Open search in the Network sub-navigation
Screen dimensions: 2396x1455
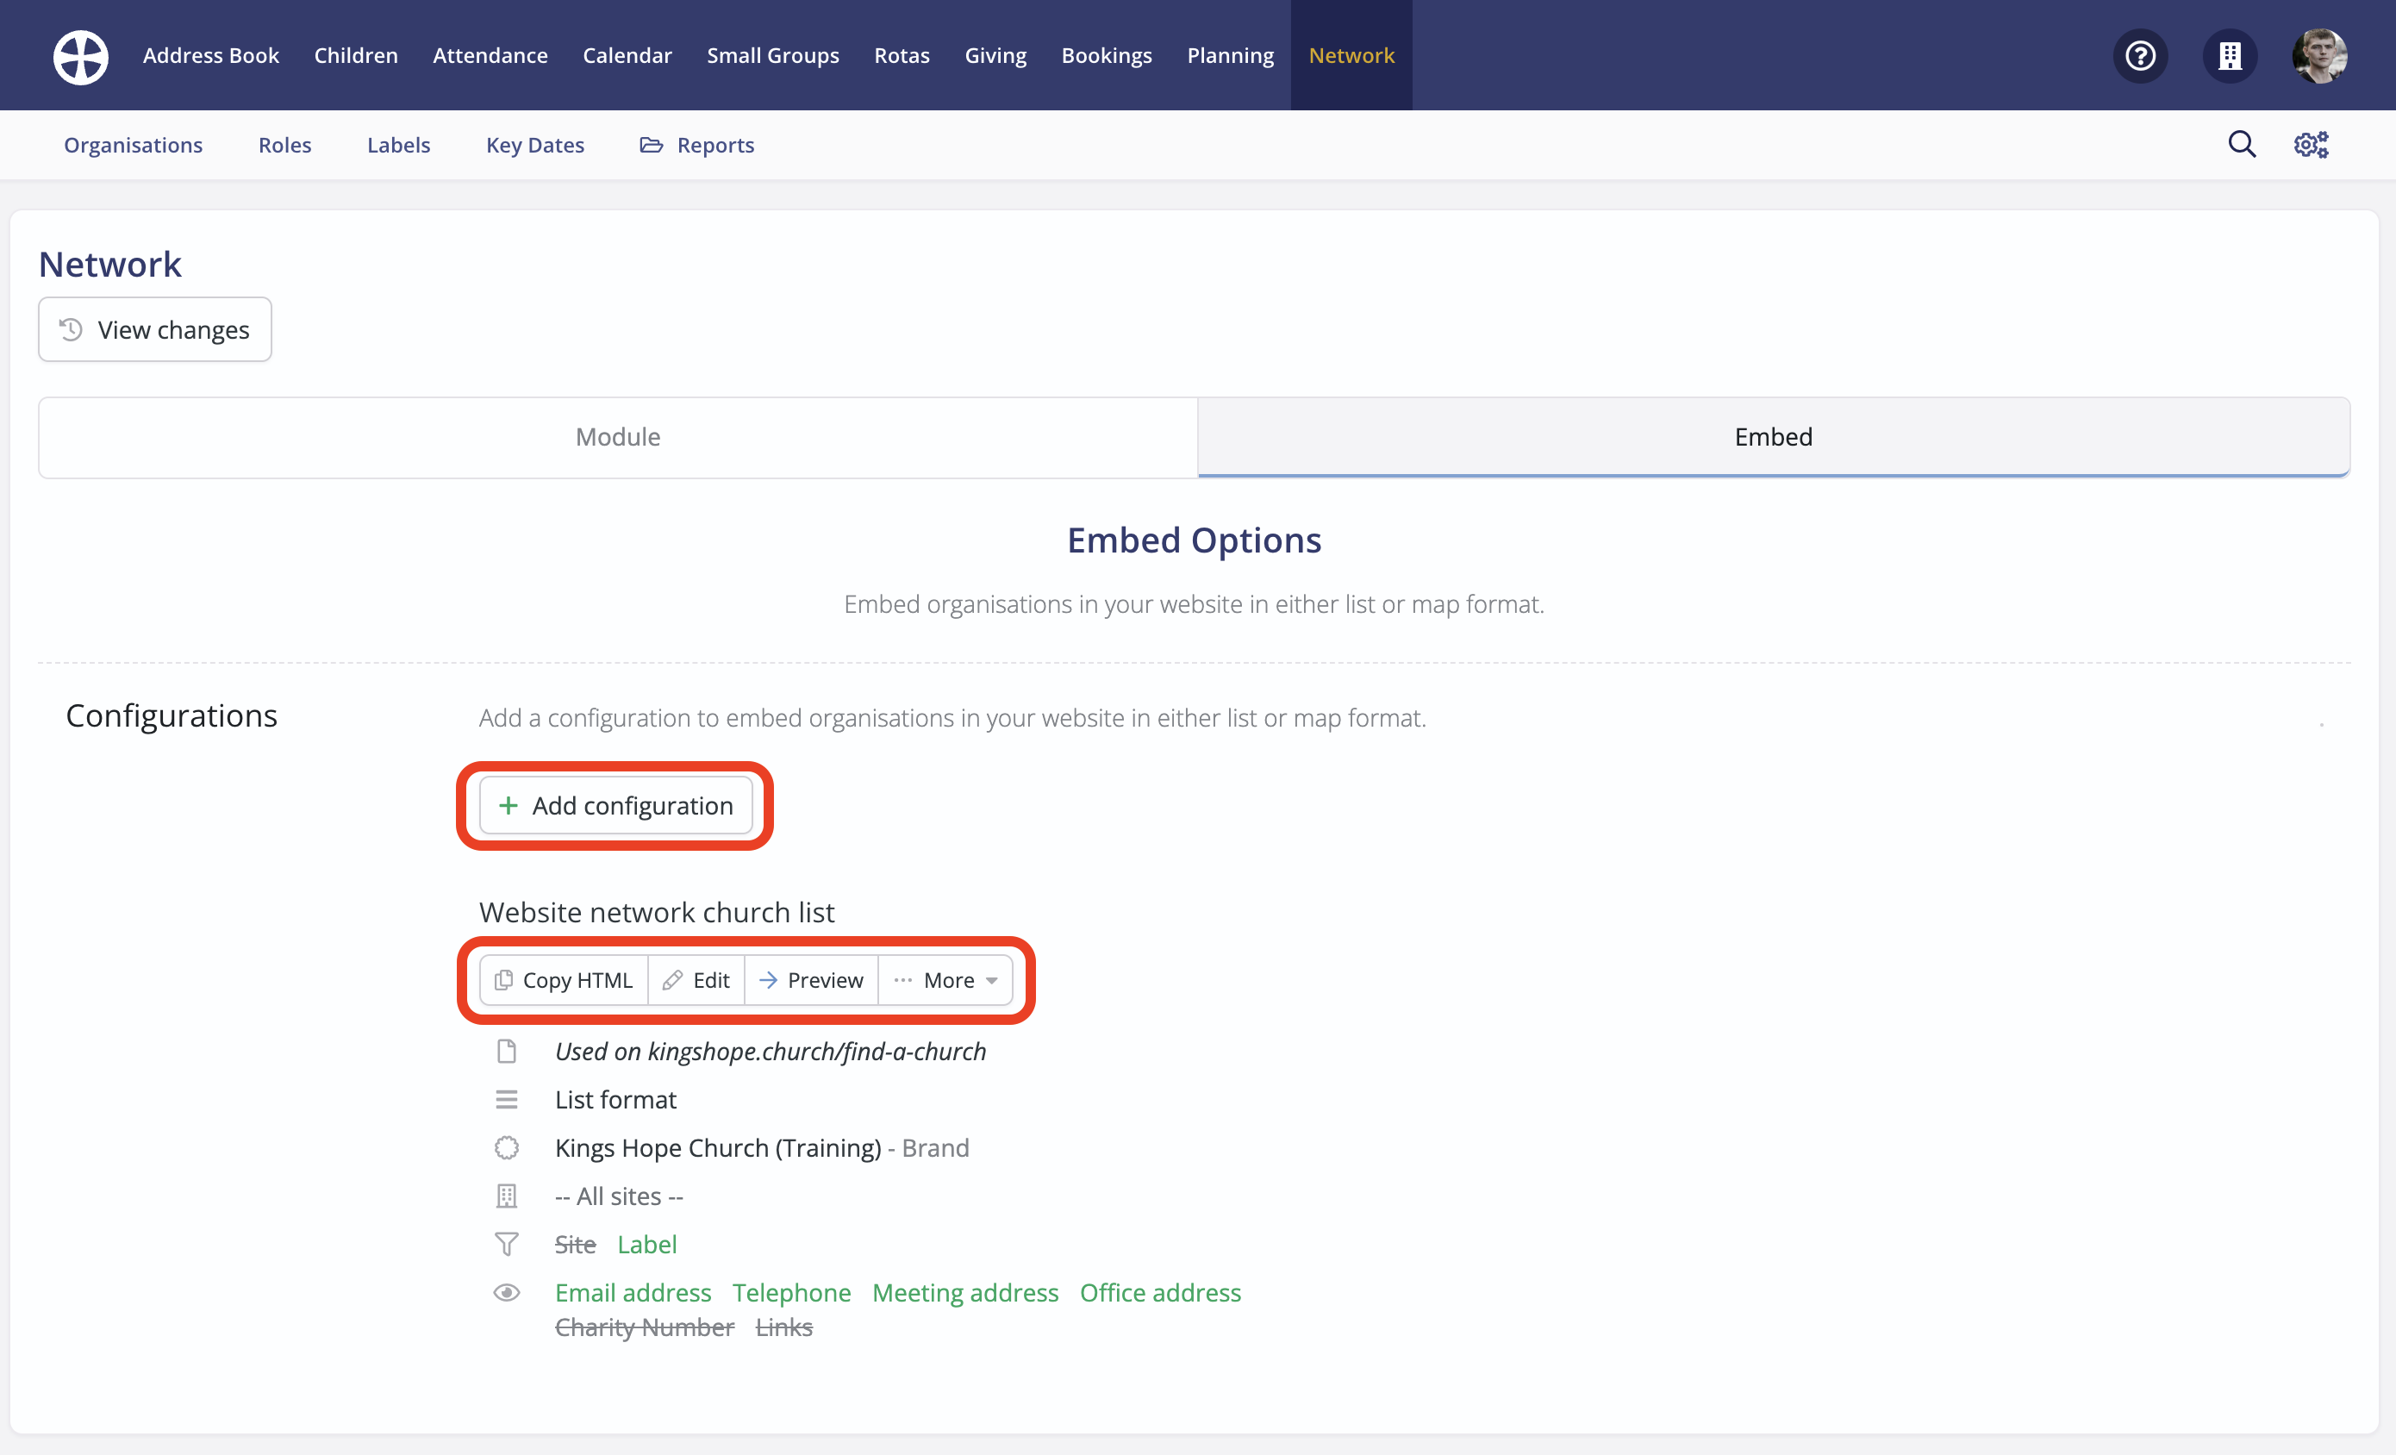[x=2242, y=144]
